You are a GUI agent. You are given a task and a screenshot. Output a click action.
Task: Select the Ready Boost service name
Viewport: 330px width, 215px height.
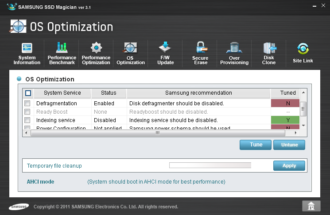tap(52, 112)
